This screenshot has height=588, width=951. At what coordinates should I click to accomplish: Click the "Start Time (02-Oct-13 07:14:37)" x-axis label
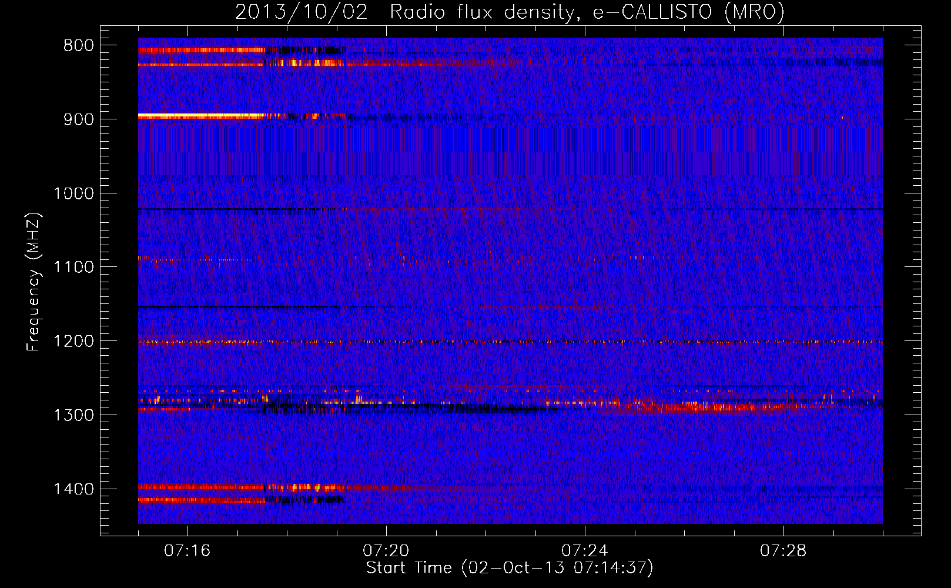point(510,568)
